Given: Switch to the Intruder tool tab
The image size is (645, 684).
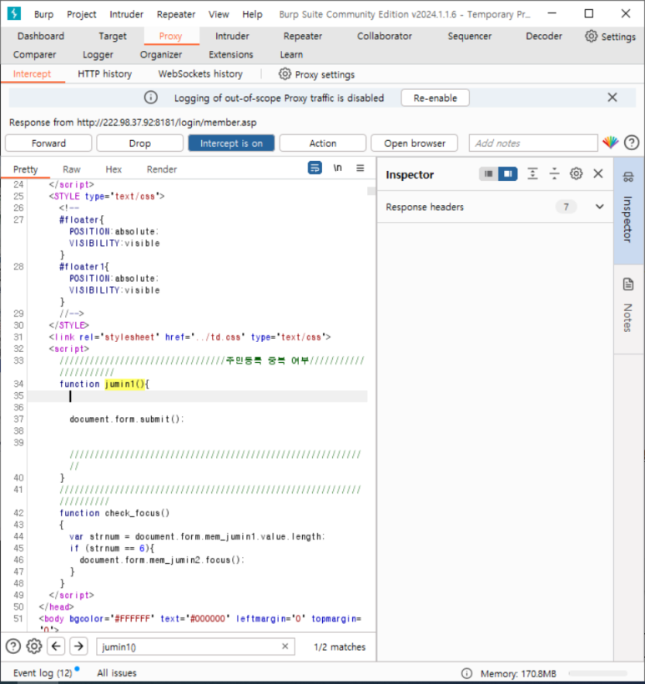Looking at the screenshot, I should (x=232, y=36).
